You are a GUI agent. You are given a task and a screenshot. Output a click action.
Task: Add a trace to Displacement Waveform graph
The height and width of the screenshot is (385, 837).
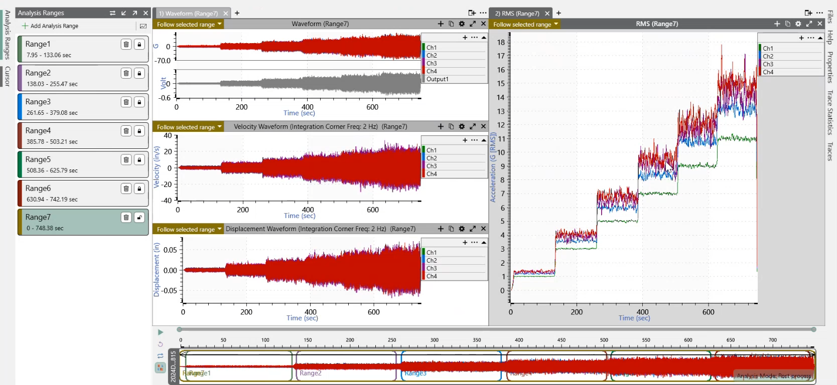pyautogui.click(x=441, y=229)
